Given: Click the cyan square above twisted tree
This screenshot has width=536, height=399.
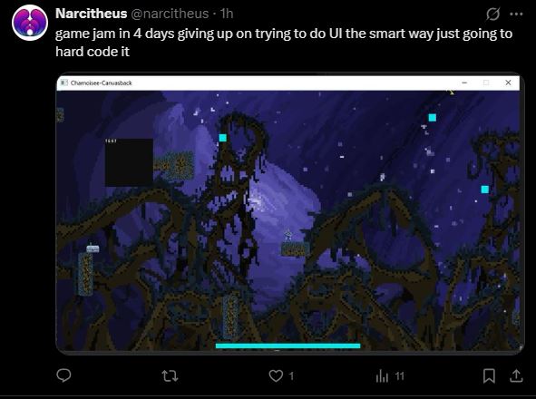Looking at the screenshot, I should [x=222, y=138].
